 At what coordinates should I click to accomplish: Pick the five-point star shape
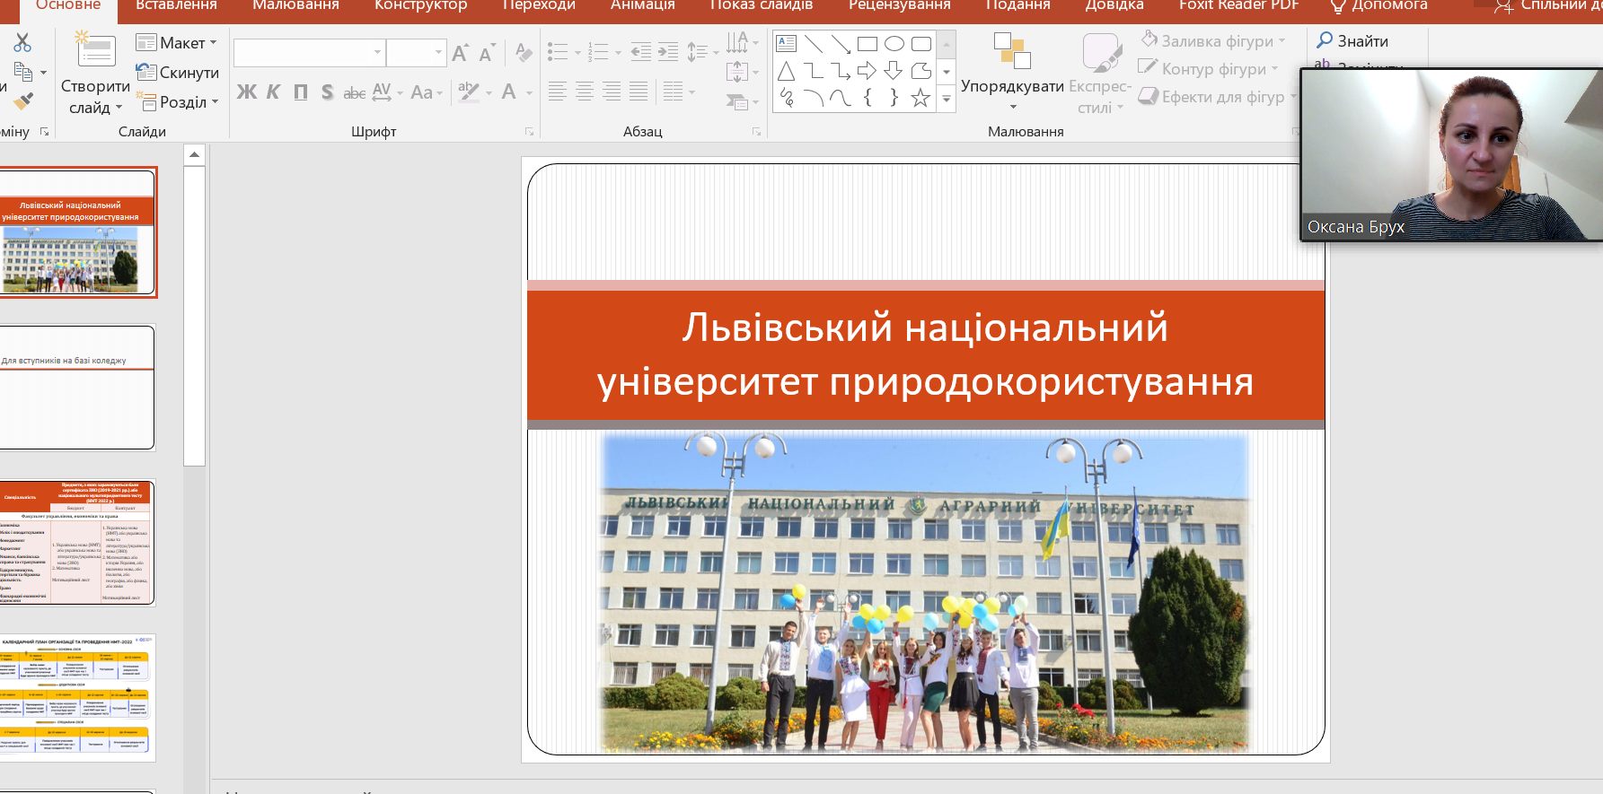(920, 98)
